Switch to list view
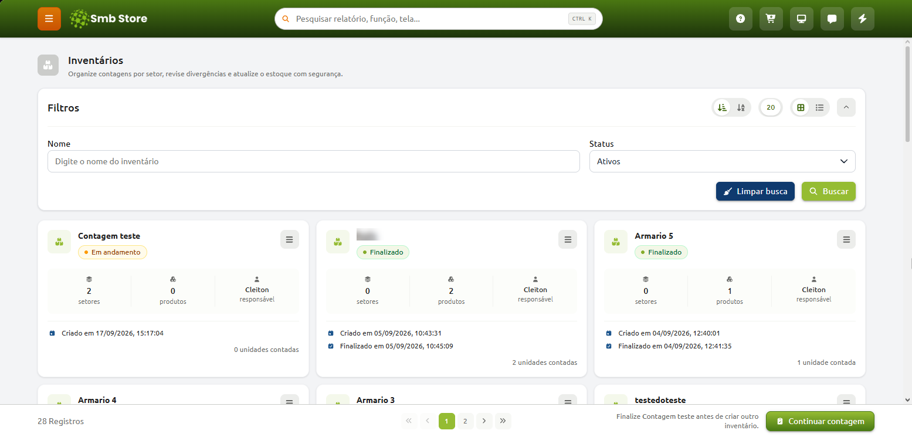The height and width of the screenshot is (437, 912). [820, 107]
